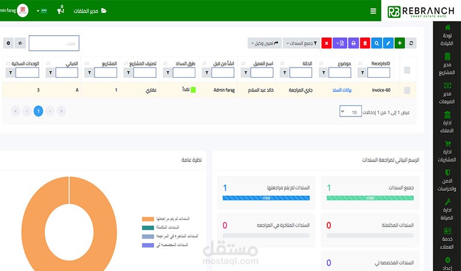Open the language flag dropdown
Viewport: 461px width, 271px height.
click(x=42, y=11)
